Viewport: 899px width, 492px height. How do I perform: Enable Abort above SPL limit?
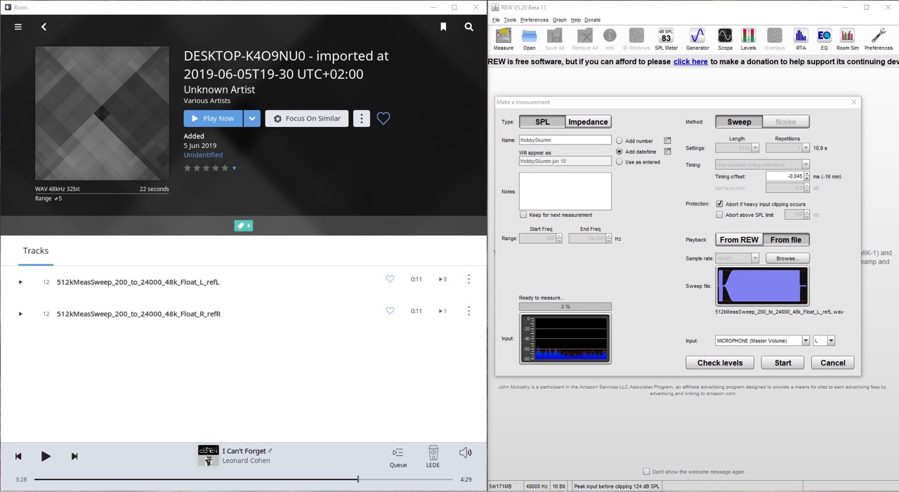click(x=719, y=215)
